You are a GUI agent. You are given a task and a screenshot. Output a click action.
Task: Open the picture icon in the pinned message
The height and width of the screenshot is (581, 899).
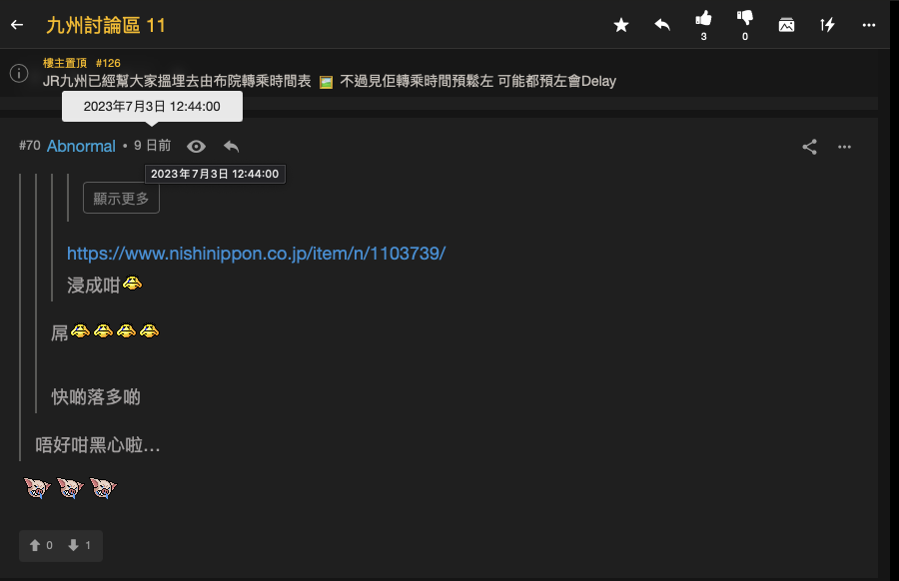(326, 82)
